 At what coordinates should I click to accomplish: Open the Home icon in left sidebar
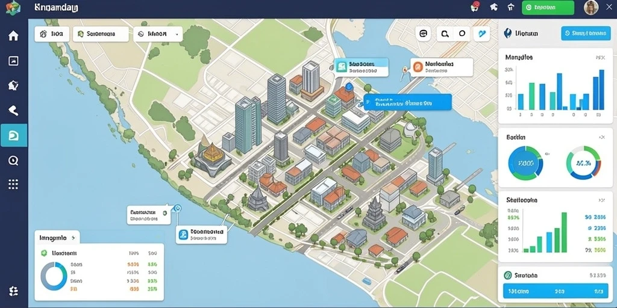[13, 35]
